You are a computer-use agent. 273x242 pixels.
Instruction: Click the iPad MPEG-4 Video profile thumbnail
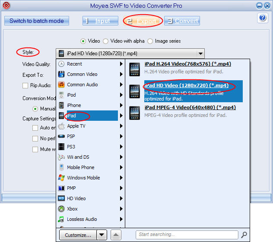135,113
